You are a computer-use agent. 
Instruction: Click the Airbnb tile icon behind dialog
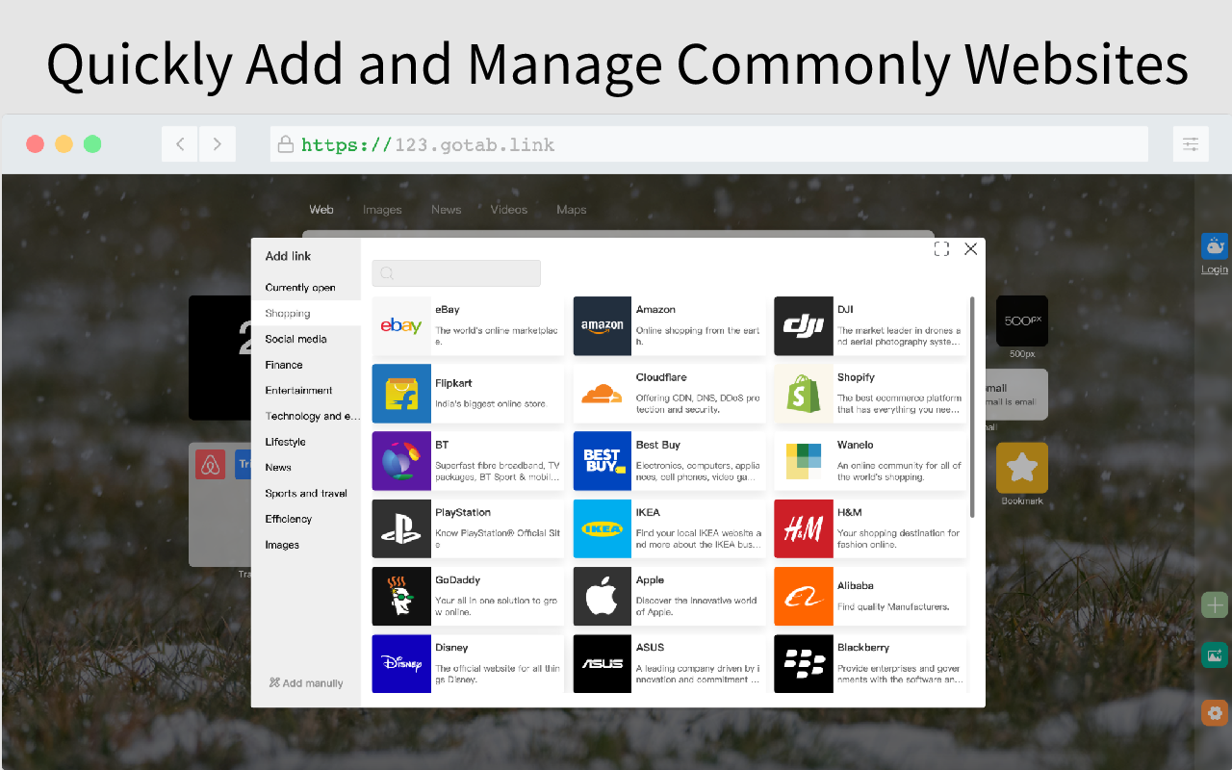pos(210,464)
